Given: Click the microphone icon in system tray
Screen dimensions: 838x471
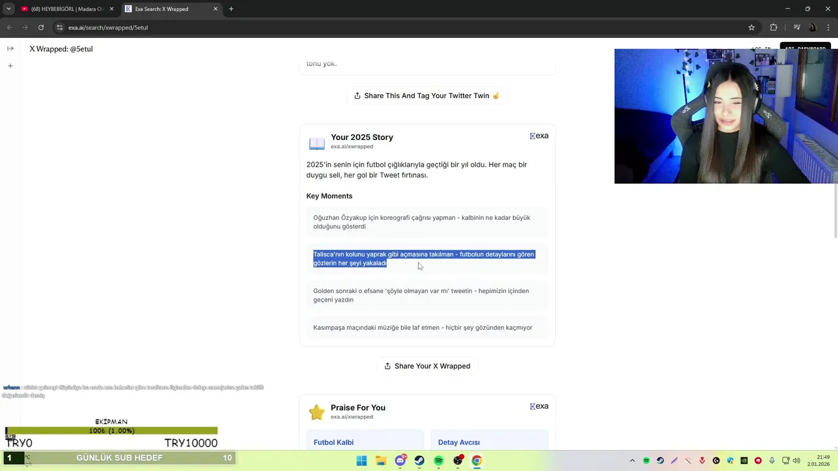Looking at the screenshot, I should [x=773, y=461].
